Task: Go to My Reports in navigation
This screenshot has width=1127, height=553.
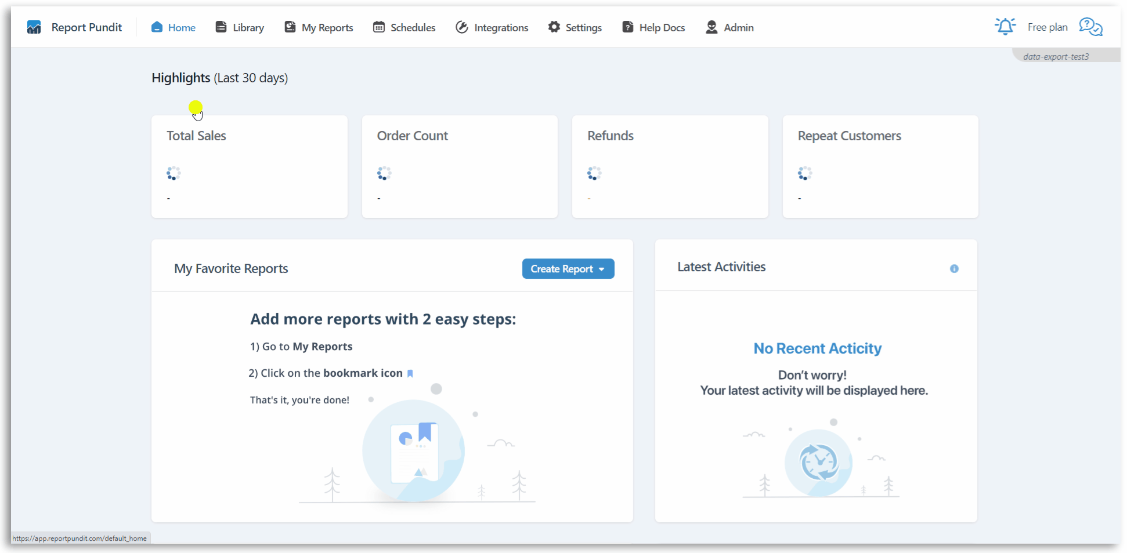Action: [319, 27]
